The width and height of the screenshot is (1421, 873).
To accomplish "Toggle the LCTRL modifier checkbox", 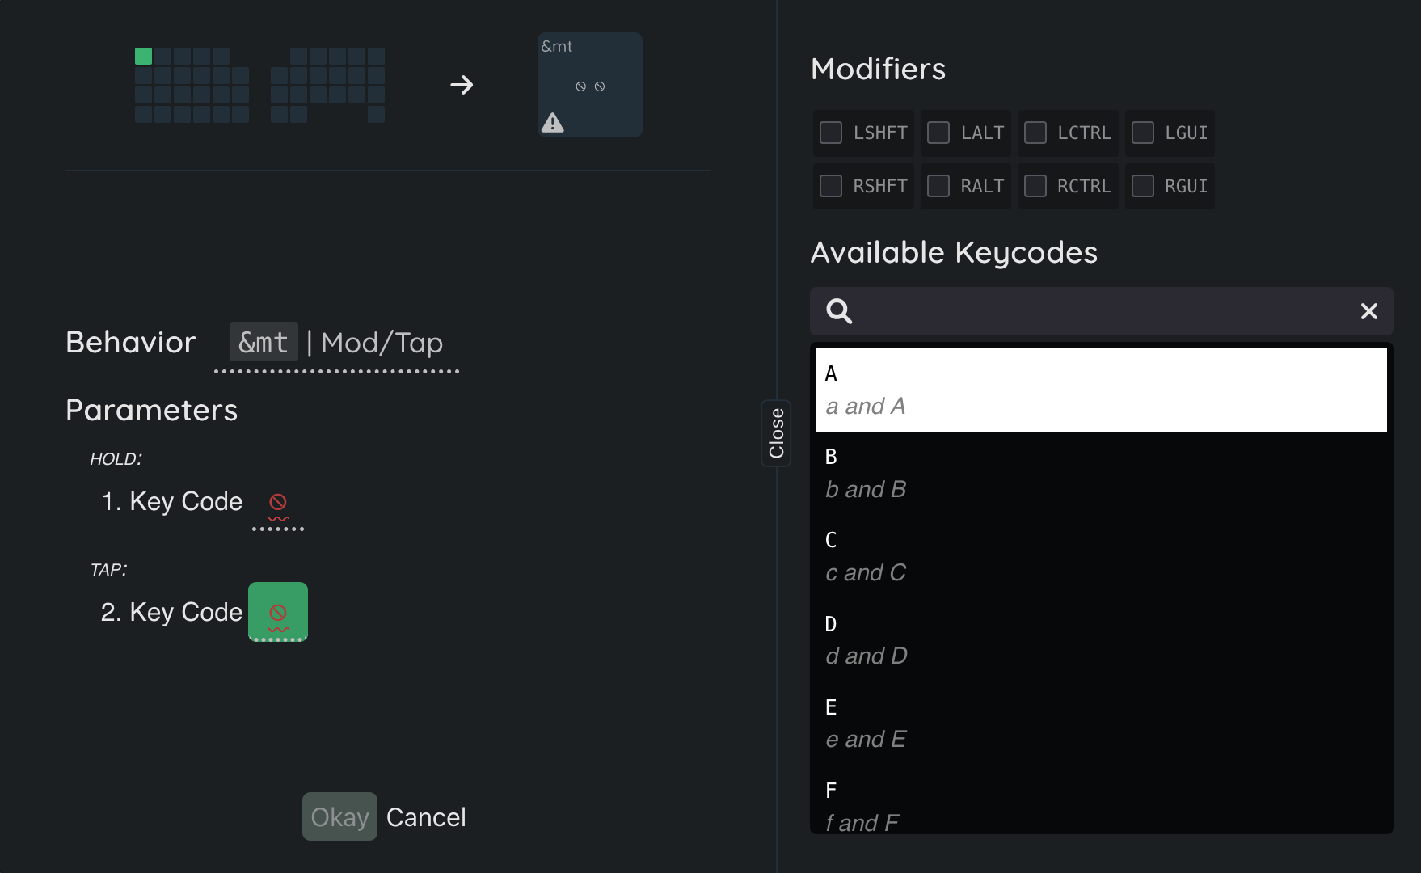I will pyautogui.click(x=1035, y=133).
